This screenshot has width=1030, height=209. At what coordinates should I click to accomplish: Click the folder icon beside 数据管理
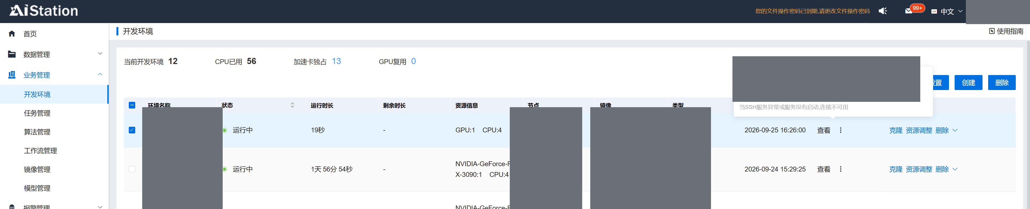(12, 54)
